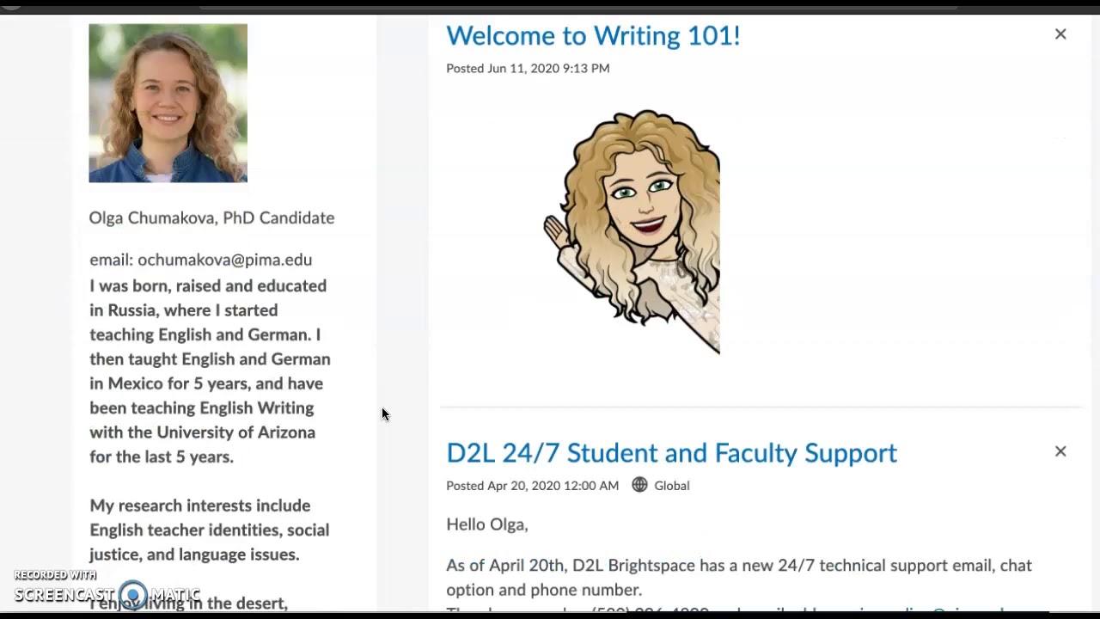Click the greeting Hello Olga,

487,524
